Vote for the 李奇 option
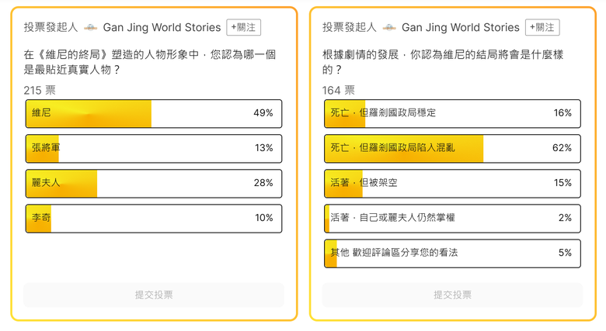 tap(154, 219)
